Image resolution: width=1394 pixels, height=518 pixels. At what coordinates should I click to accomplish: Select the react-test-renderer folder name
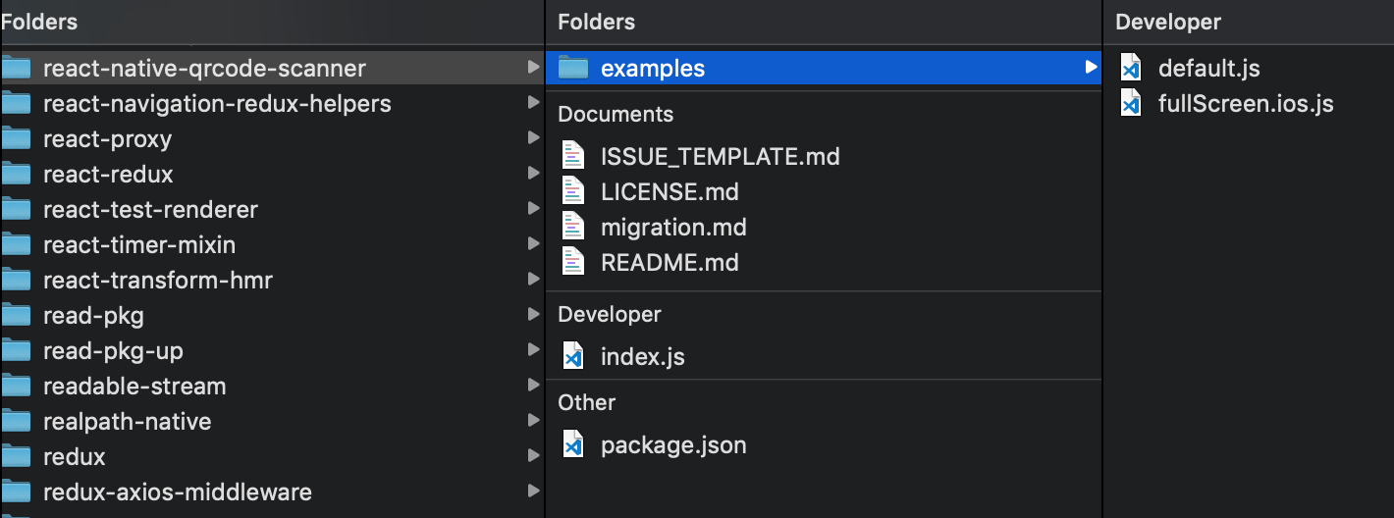(x=150, y=210)
